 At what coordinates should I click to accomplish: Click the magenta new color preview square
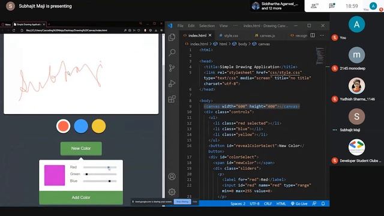[x=55, y=175]
